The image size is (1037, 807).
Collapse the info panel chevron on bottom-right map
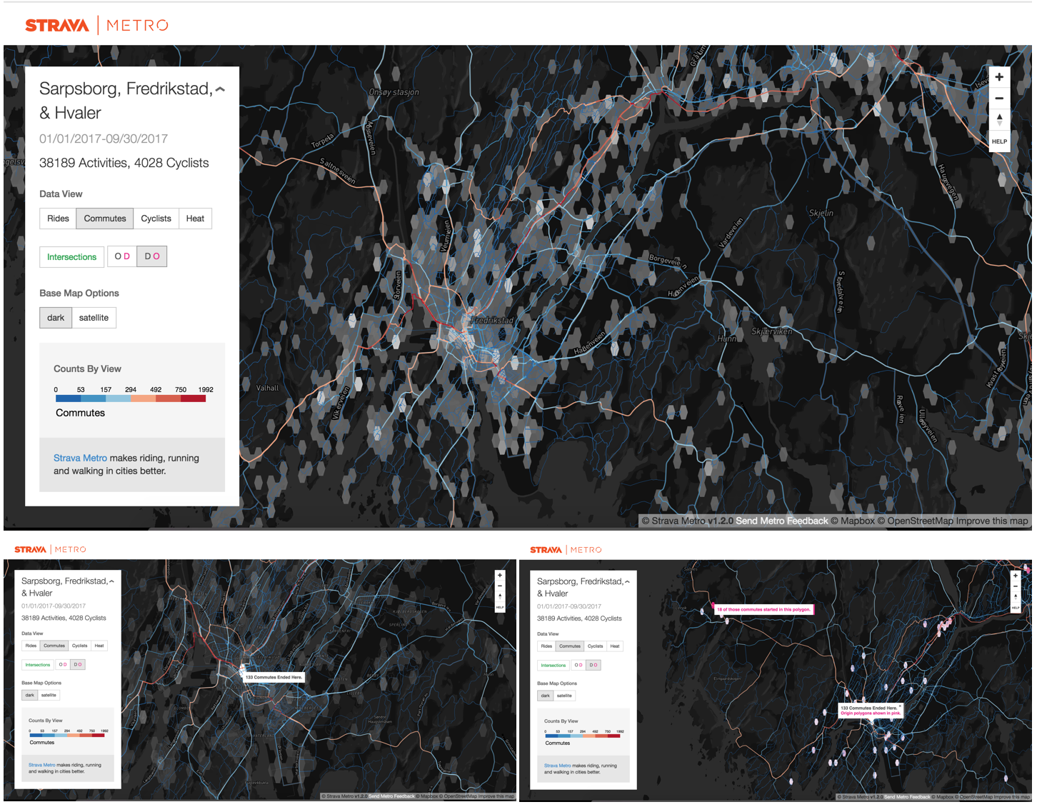pos(627,582)
